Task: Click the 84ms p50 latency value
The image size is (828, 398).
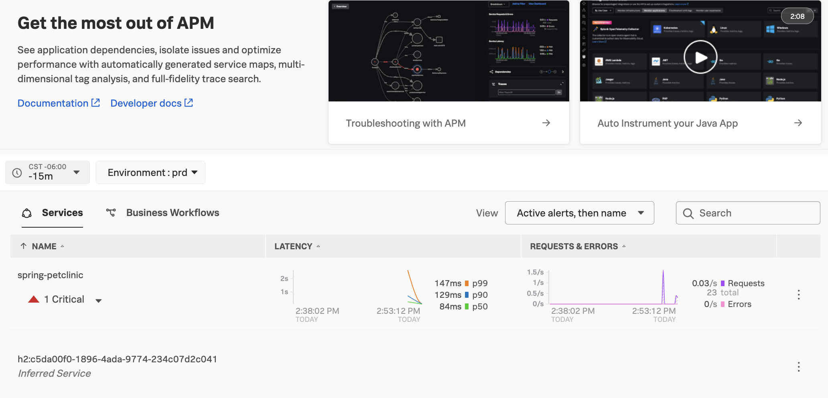Action: [450, 307]
